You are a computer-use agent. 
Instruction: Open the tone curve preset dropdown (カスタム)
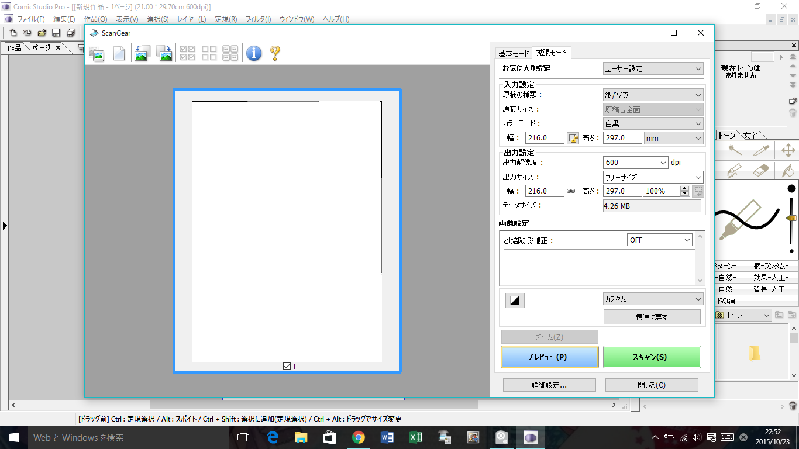[653, 299]
